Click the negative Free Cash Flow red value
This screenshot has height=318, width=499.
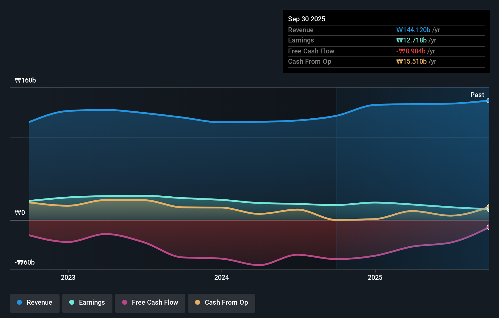point(411,51)
